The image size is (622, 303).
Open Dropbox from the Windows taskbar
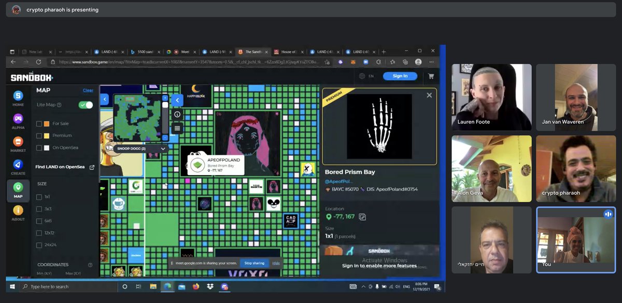210,286
